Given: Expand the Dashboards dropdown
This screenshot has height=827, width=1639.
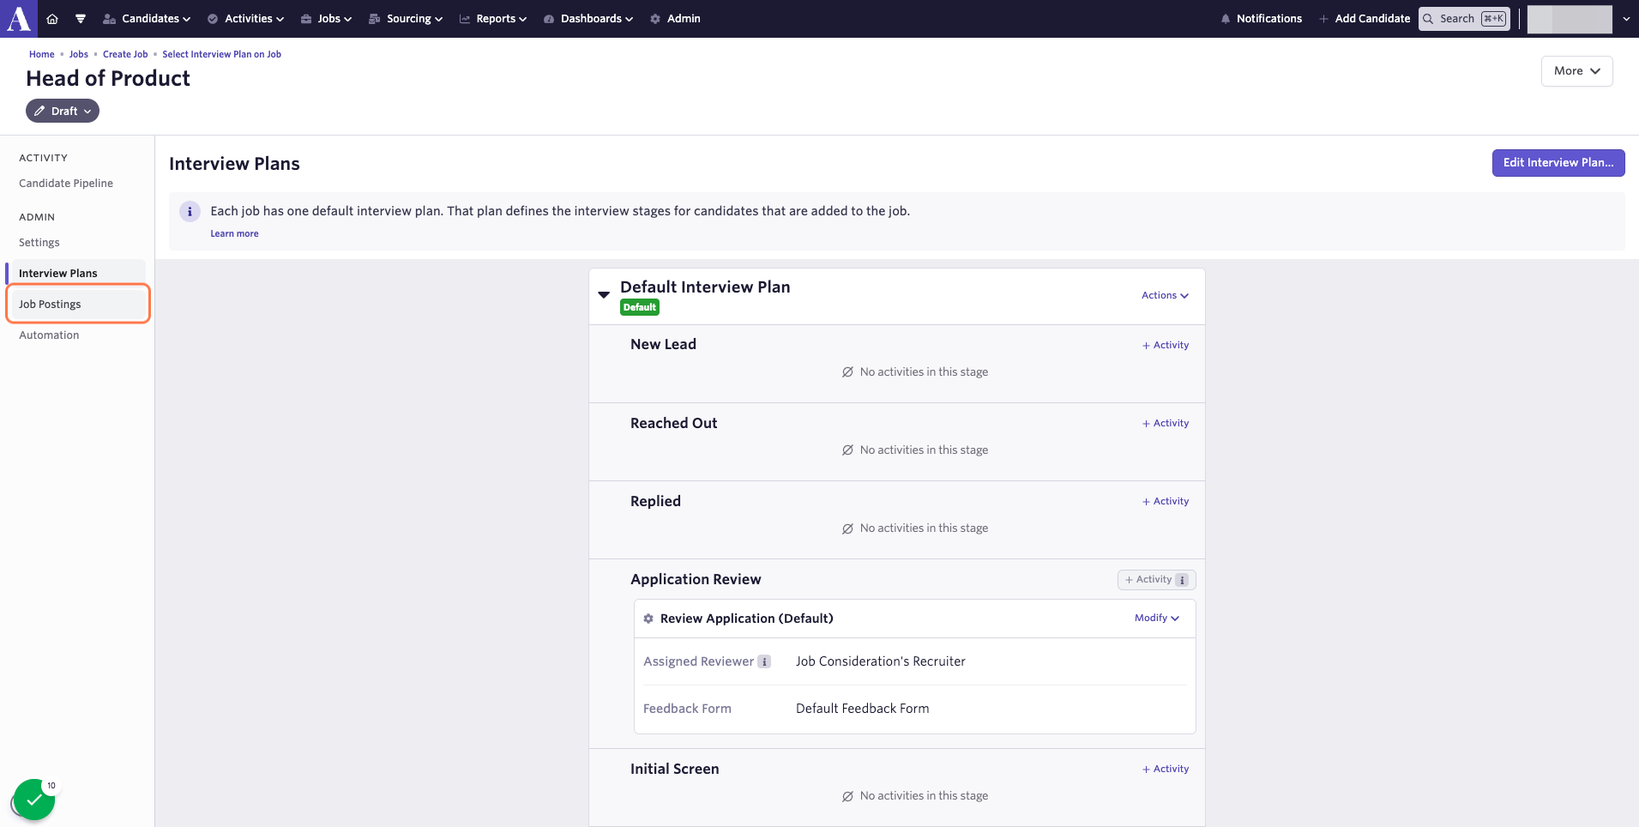Looking at the screenshot, I should click(x=588, y=19).
